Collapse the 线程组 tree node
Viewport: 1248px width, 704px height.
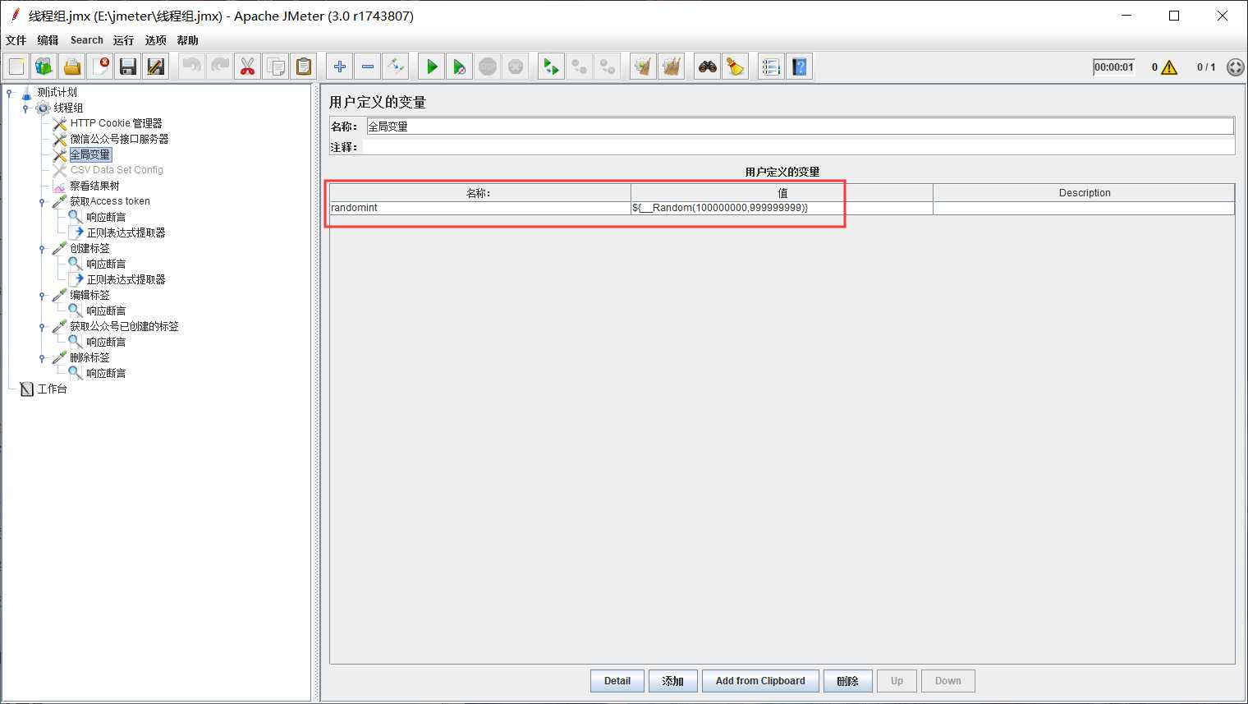(25, 108)
